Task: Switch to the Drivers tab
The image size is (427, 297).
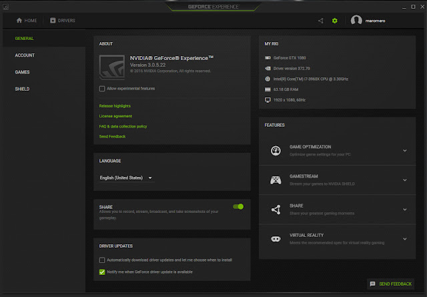Action: (x=63, y=21)
